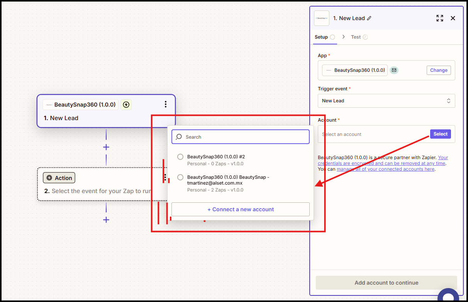
Task: Click the pencil icon to rename New Lead
Action: tap(369, 18)
